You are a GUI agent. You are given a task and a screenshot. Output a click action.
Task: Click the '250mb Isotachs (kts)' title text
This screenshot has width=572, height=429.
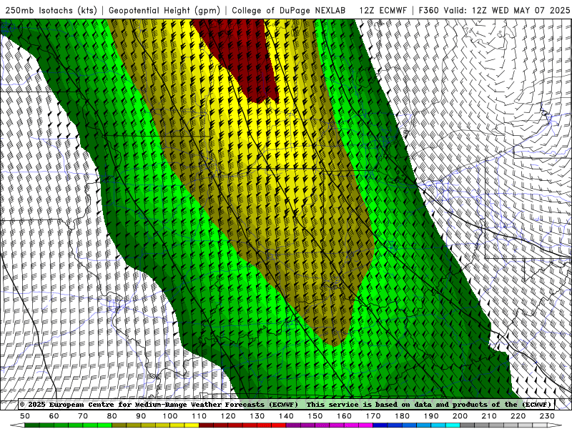[51, 10]
